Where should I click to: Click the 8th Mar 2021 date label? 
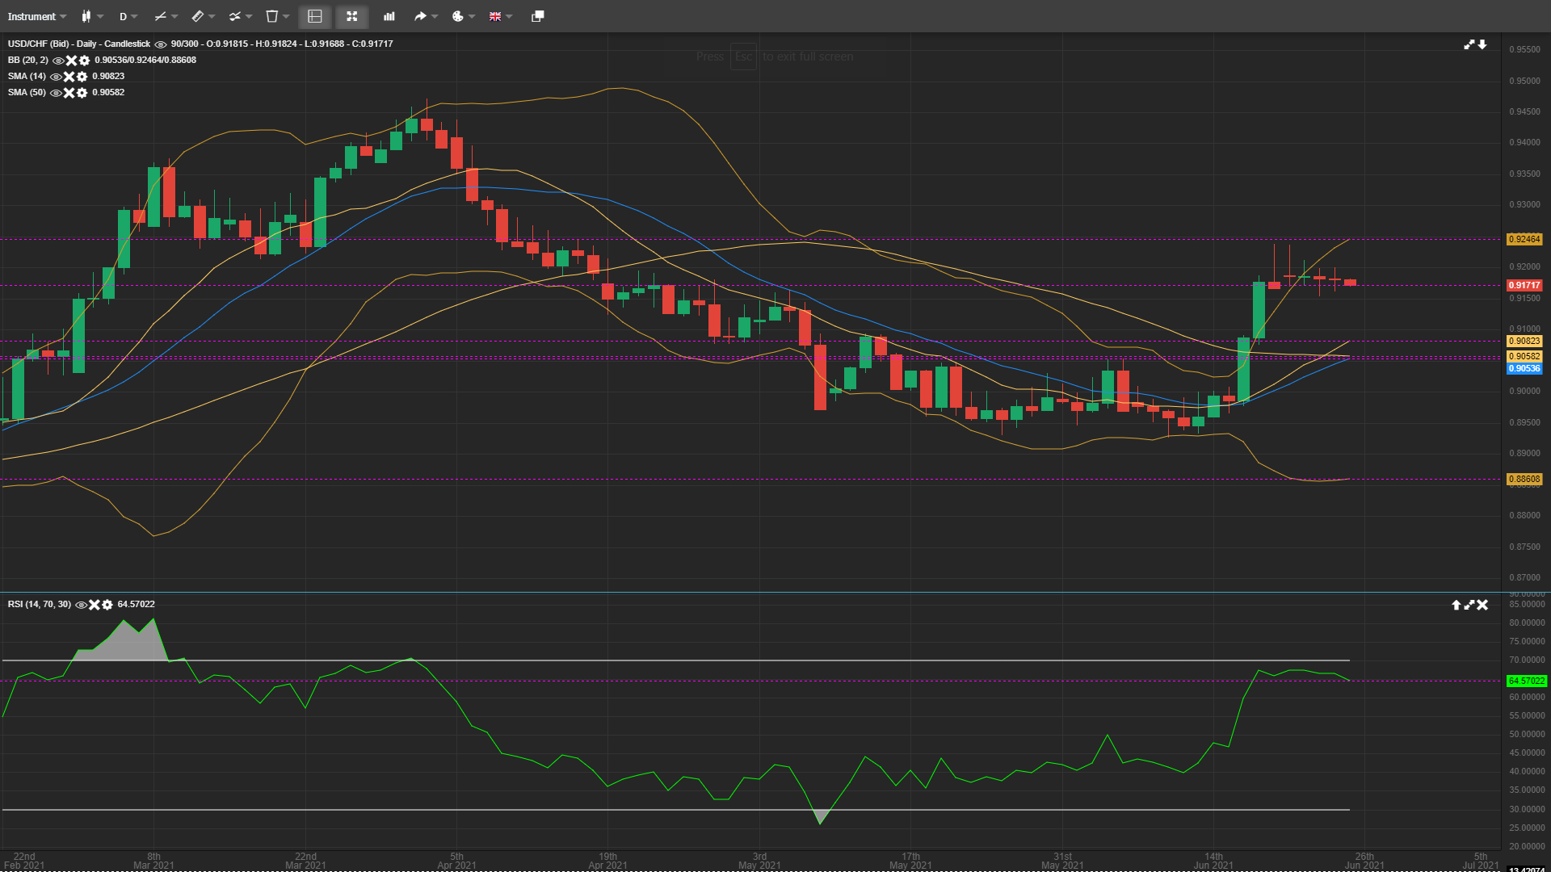point(153,861)
